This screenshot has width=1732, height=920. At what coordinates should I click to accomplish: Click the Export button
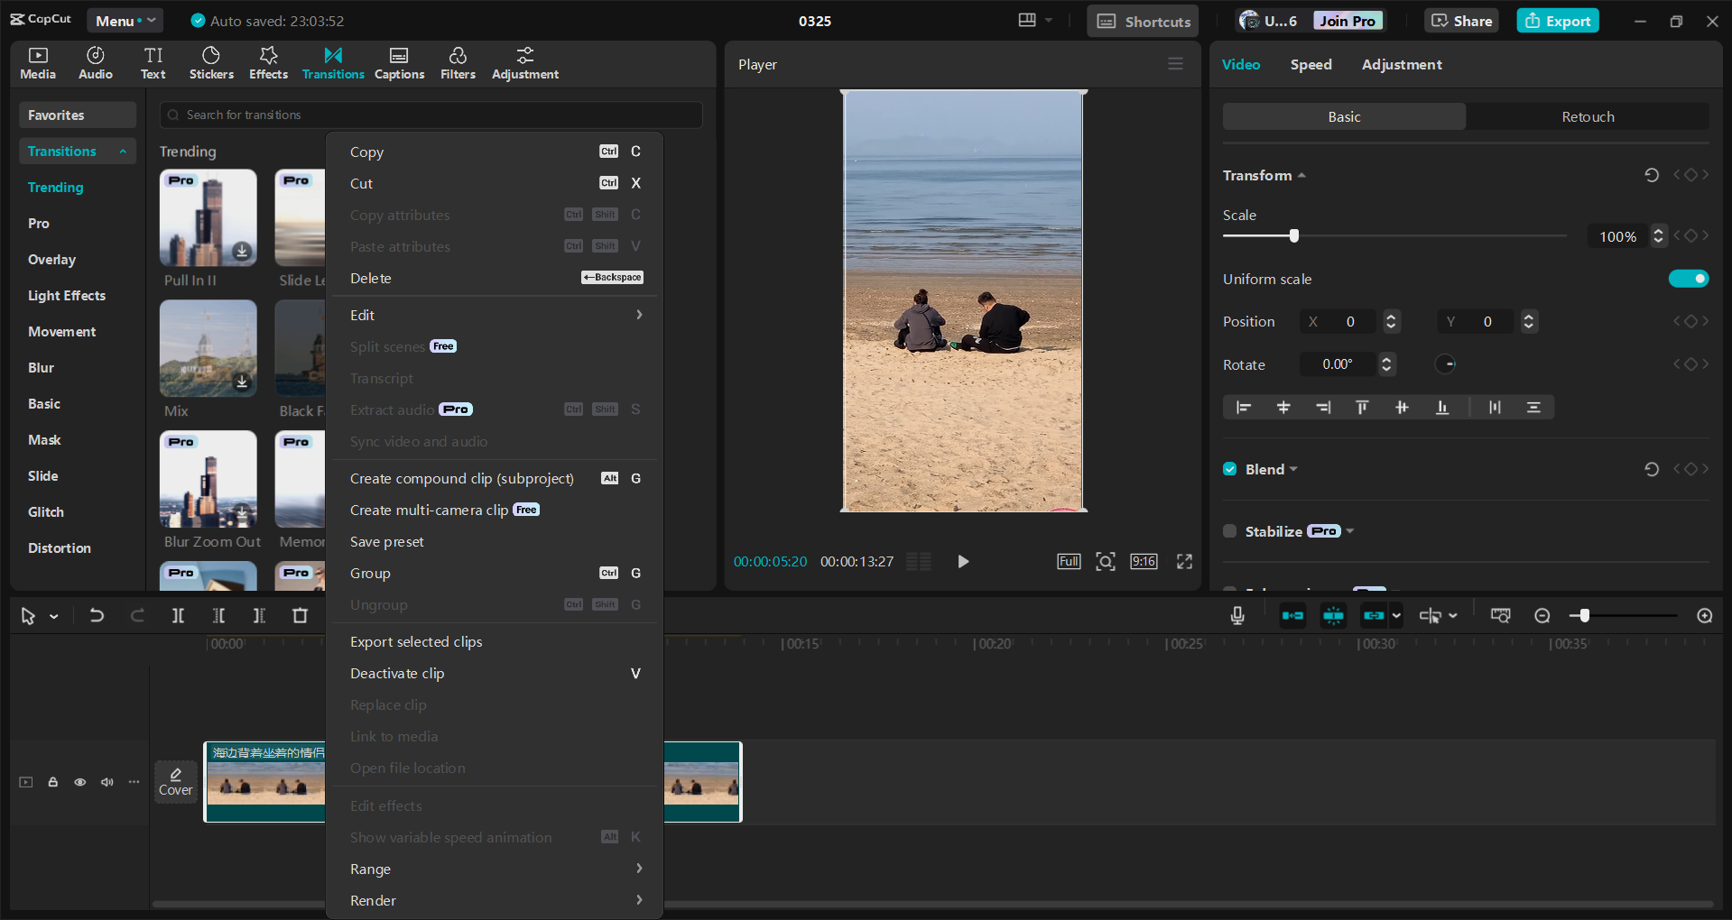pyautogui.click(x=1557, y=21)
